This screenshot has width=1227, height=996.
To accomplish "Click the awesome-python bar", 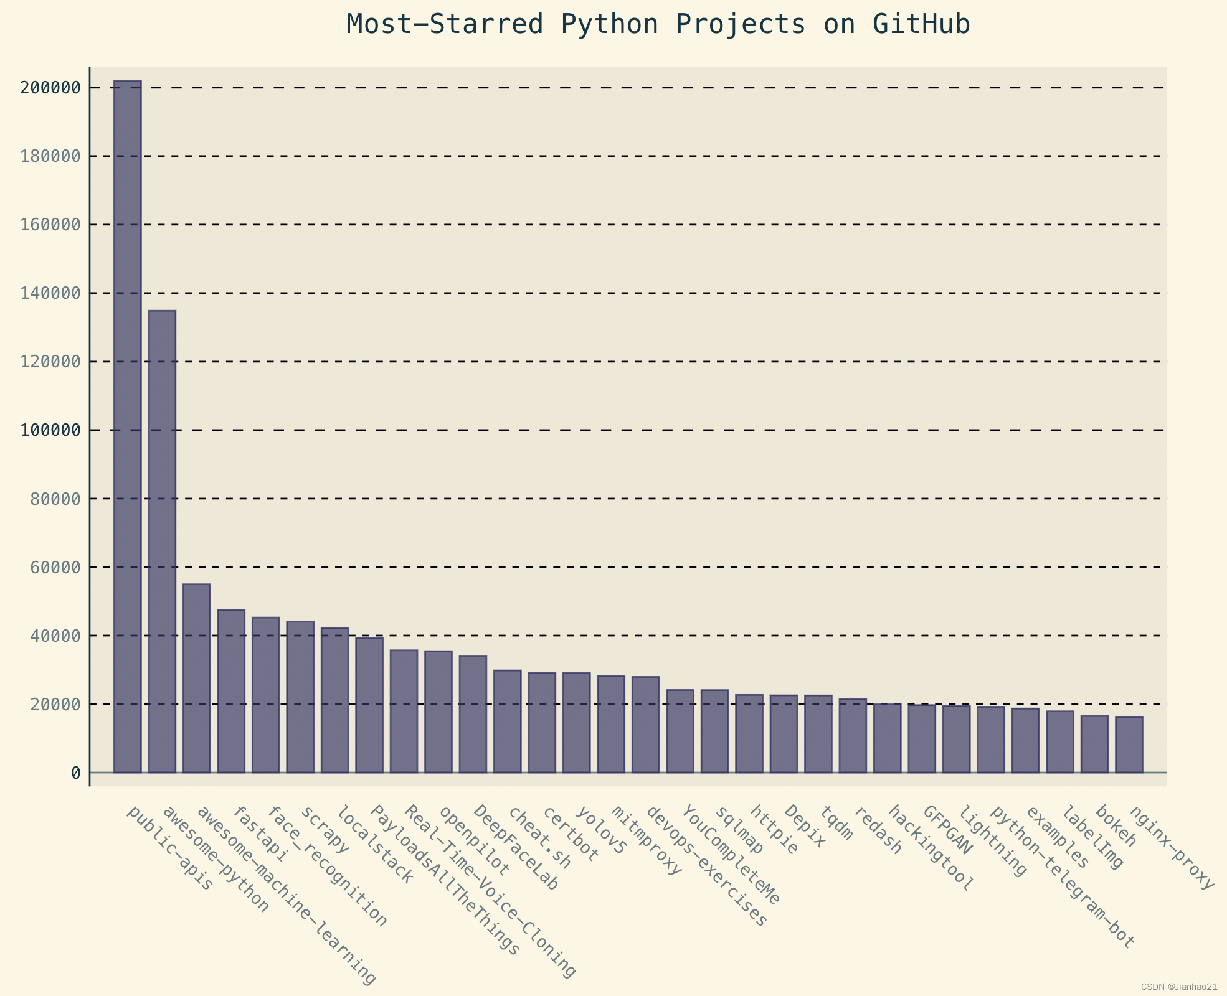I will [162, 542].
